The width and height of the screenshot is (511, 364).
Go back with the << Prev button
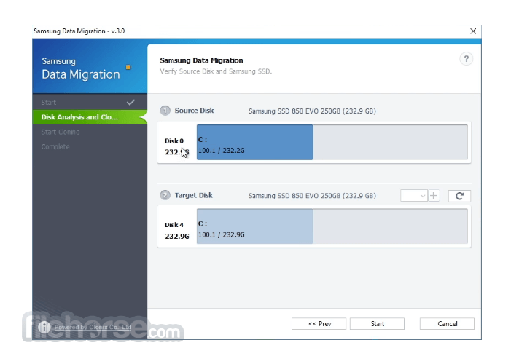(319, 324)
